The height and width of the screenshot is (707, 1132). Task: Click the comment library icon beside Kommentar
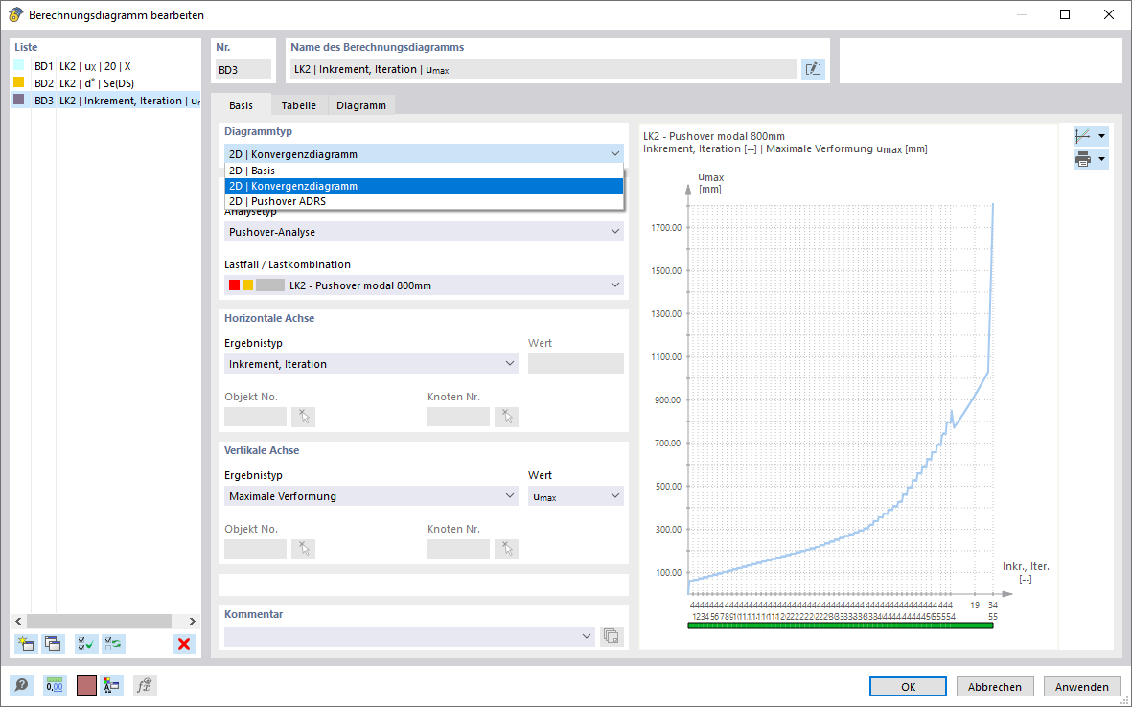click(612, 636)
